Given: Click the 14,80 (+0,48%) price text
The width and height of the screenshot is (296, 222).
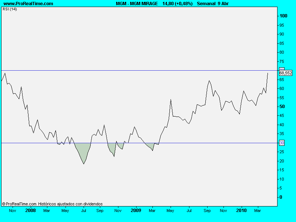Looking at the screenshot, I should (x=178, y=4).
